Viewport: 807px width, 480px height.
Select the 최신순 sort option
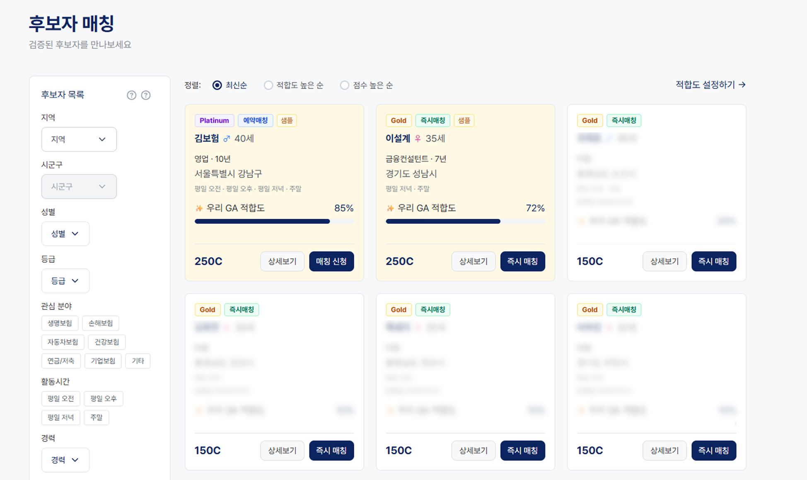[x=217, y=84]
